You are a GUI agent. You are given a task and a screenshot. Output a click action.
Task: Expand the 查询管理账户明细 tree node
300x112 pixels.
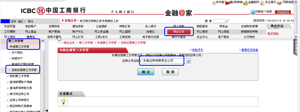coord(8,82)
